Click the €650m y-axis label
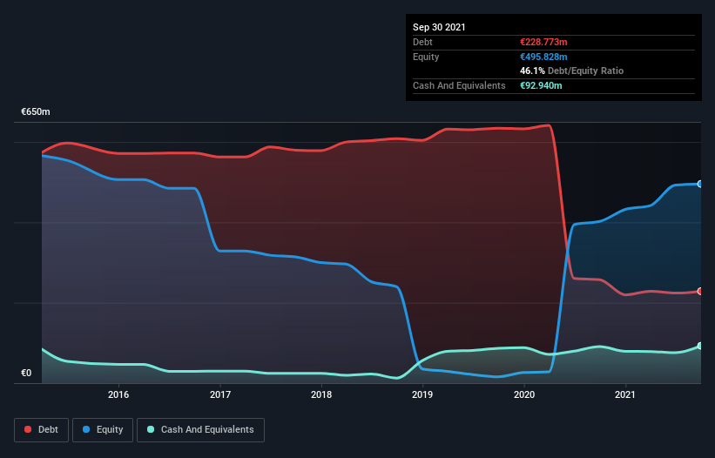Viewport: 715px width, 458px height. [36, 111]
